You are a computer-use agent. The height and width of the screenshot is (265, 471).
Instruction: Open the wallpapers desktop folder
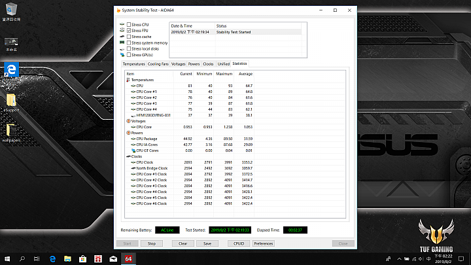[x=11, y=133]
